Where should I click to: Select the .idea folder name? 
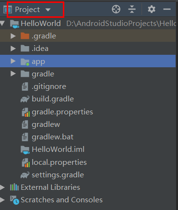pos(40,49)
